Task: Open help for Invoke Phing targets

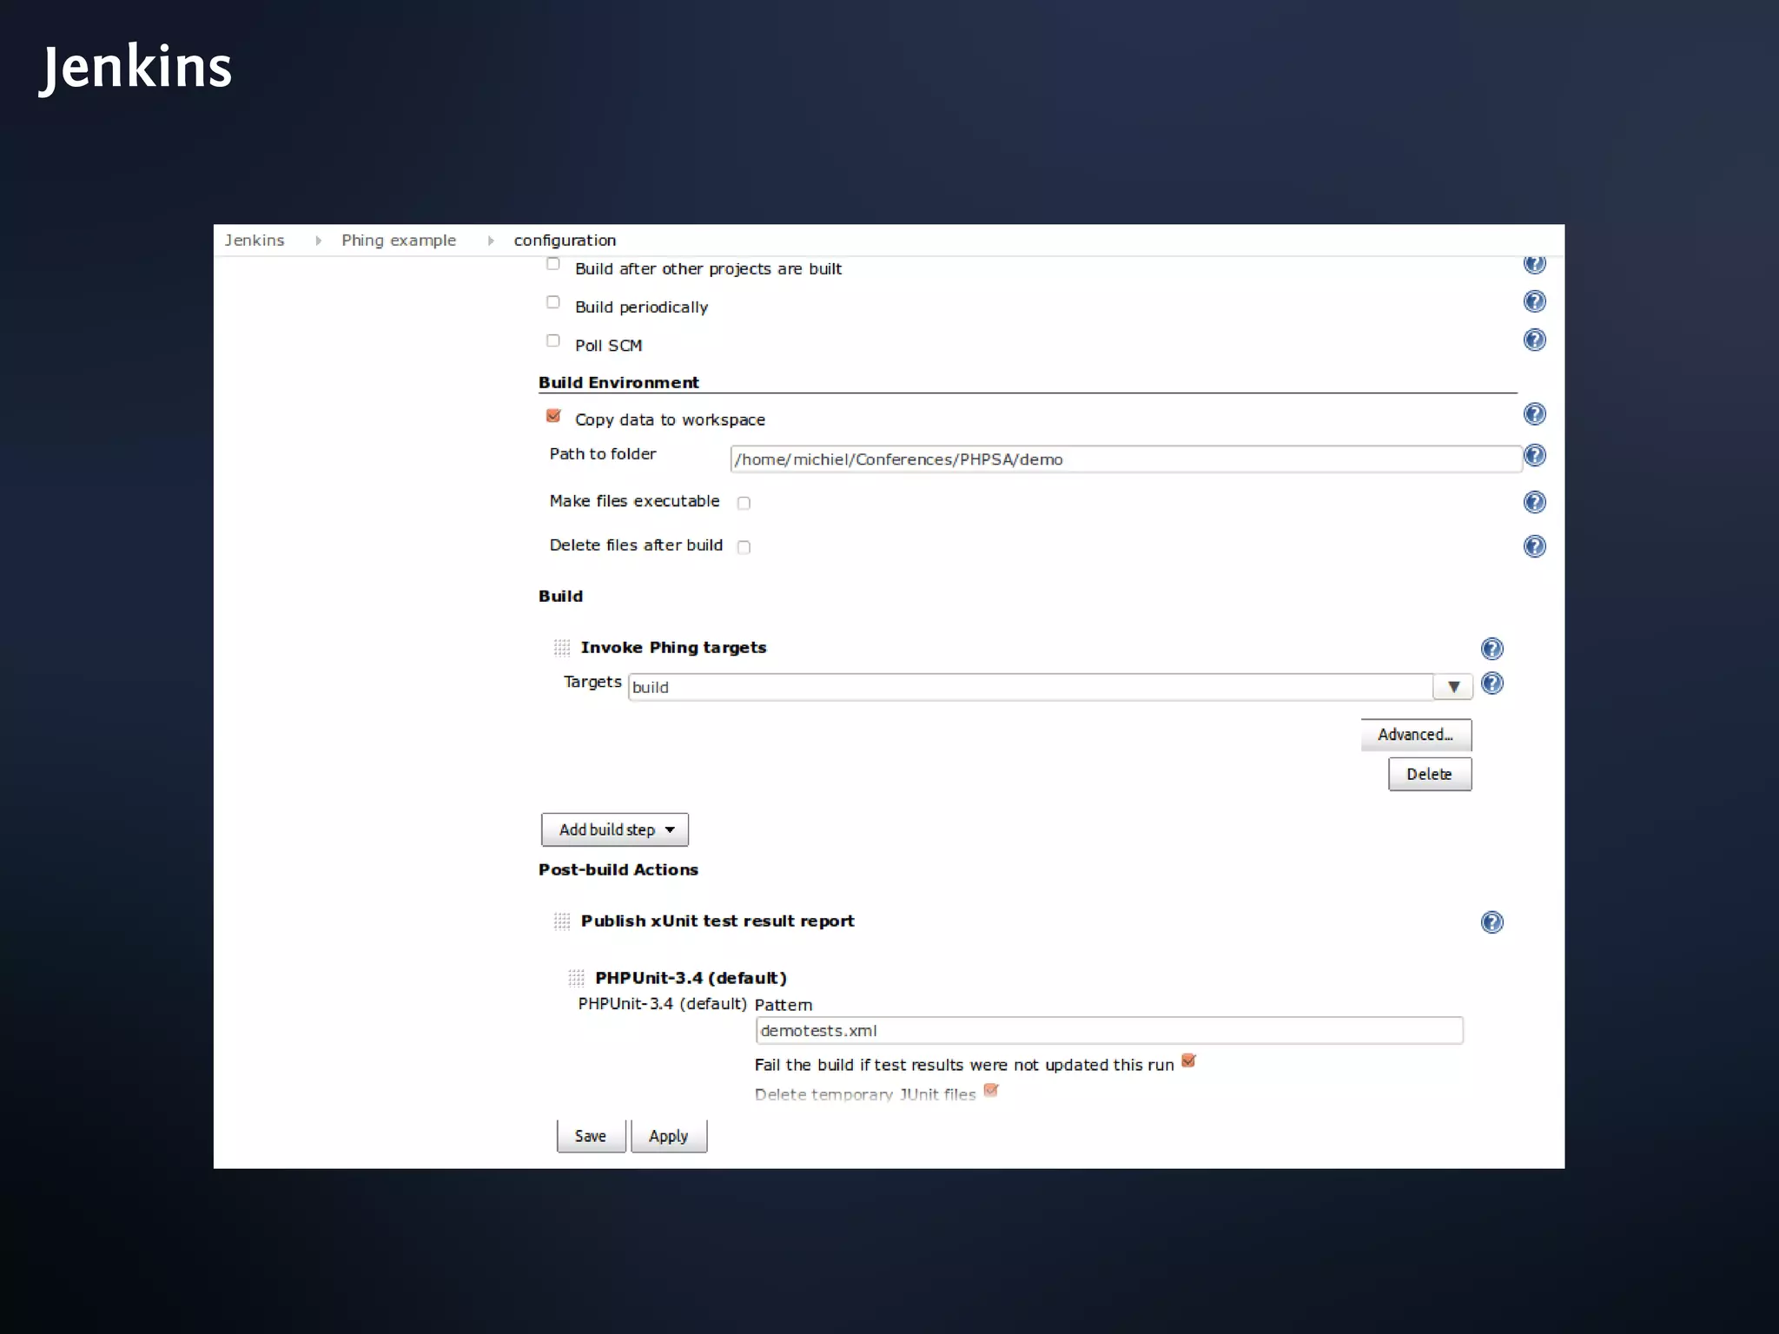Action: point(1491,649)
